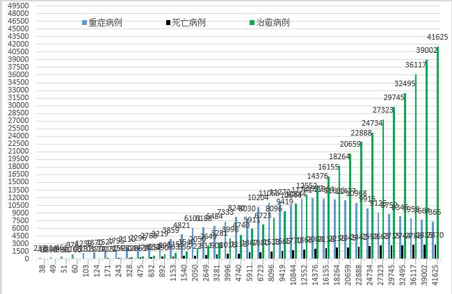Select the rotated x-axis label 103…

(86, 269)
